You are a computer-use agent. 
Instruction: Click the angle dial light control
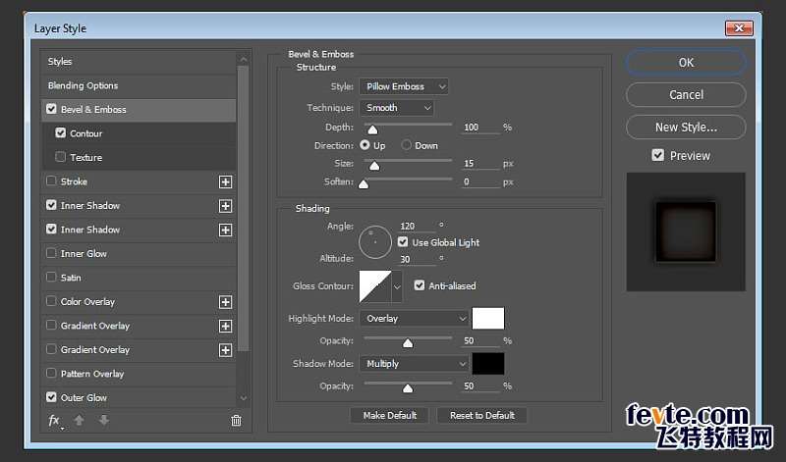(375, 242)
